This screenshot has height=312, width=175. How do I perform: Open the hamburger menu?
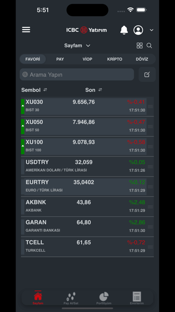click(x=26, y=30)
